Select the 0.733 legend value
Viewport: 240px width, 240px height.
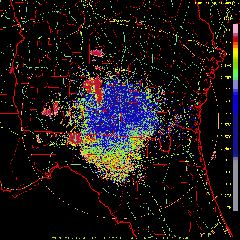(x=226, y=89)
